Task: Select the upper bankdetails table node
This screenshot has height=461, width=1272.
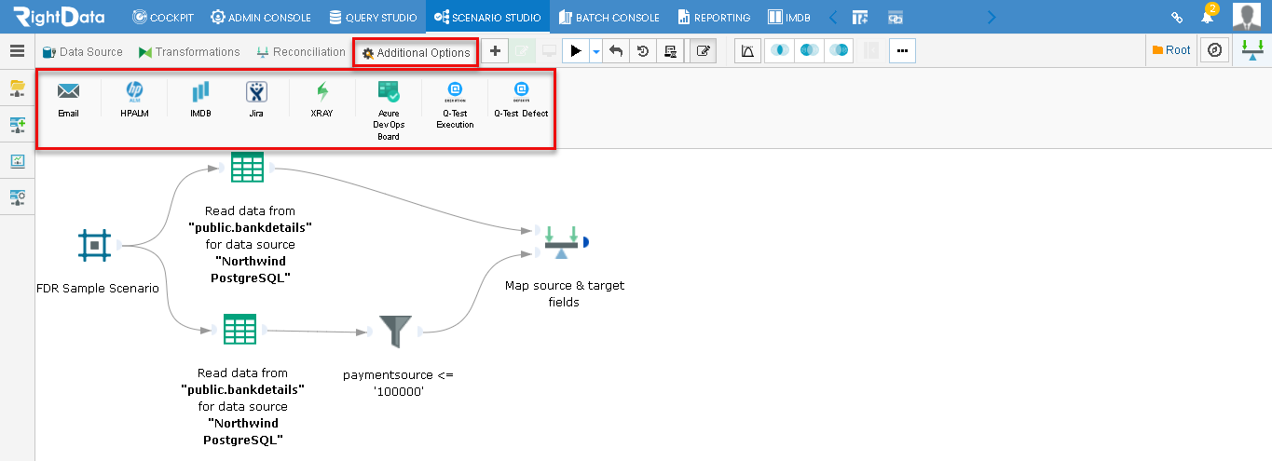Action: tap(248, 168)
